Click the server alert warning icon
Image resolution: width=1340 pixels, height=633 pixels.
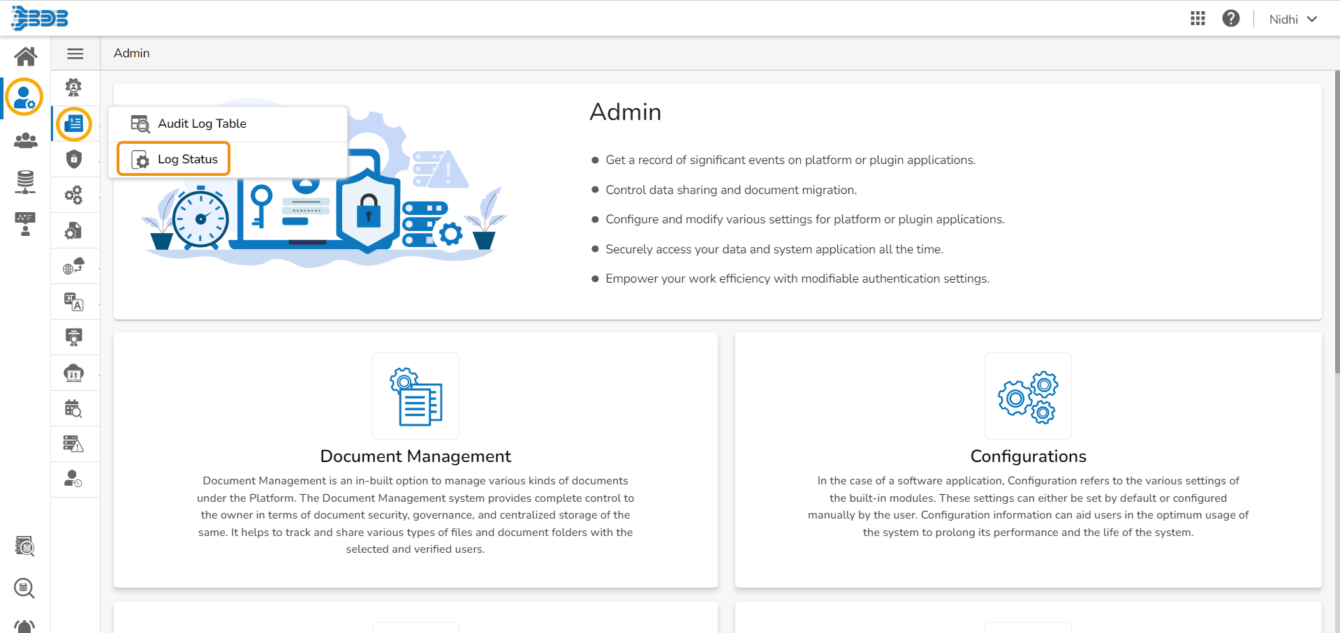(75, 444)
